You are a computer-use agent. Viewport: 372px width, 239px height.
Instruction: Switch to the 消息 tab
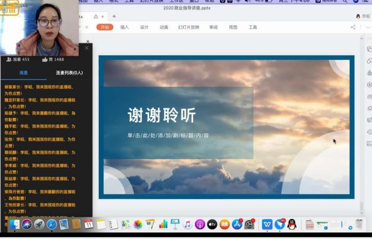[23, 73]
